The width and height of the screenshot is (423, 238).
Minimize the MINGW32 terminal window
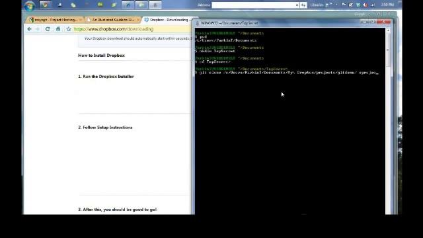point(365,22)
